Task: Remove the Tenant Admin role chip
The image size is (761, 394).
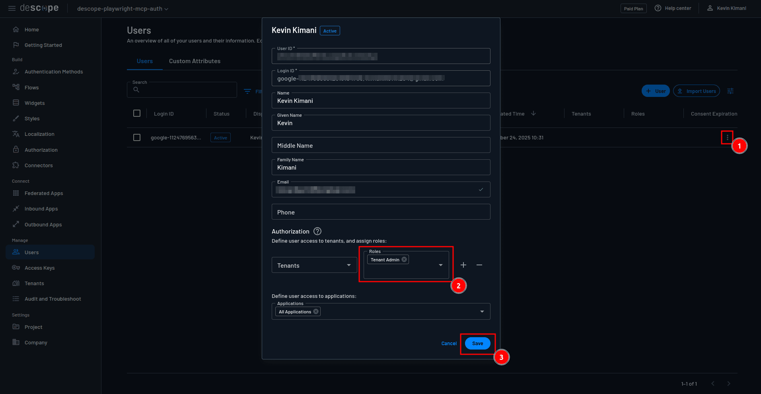Action: coord(404,259)
